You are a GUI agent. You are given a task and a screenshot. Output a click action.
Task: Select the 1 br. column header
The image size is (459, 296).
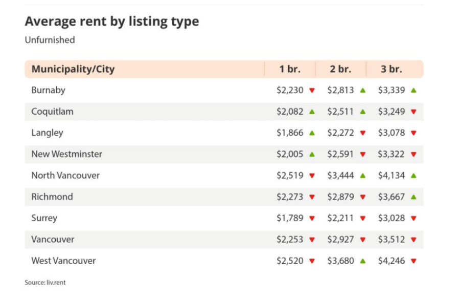(289, 69)
